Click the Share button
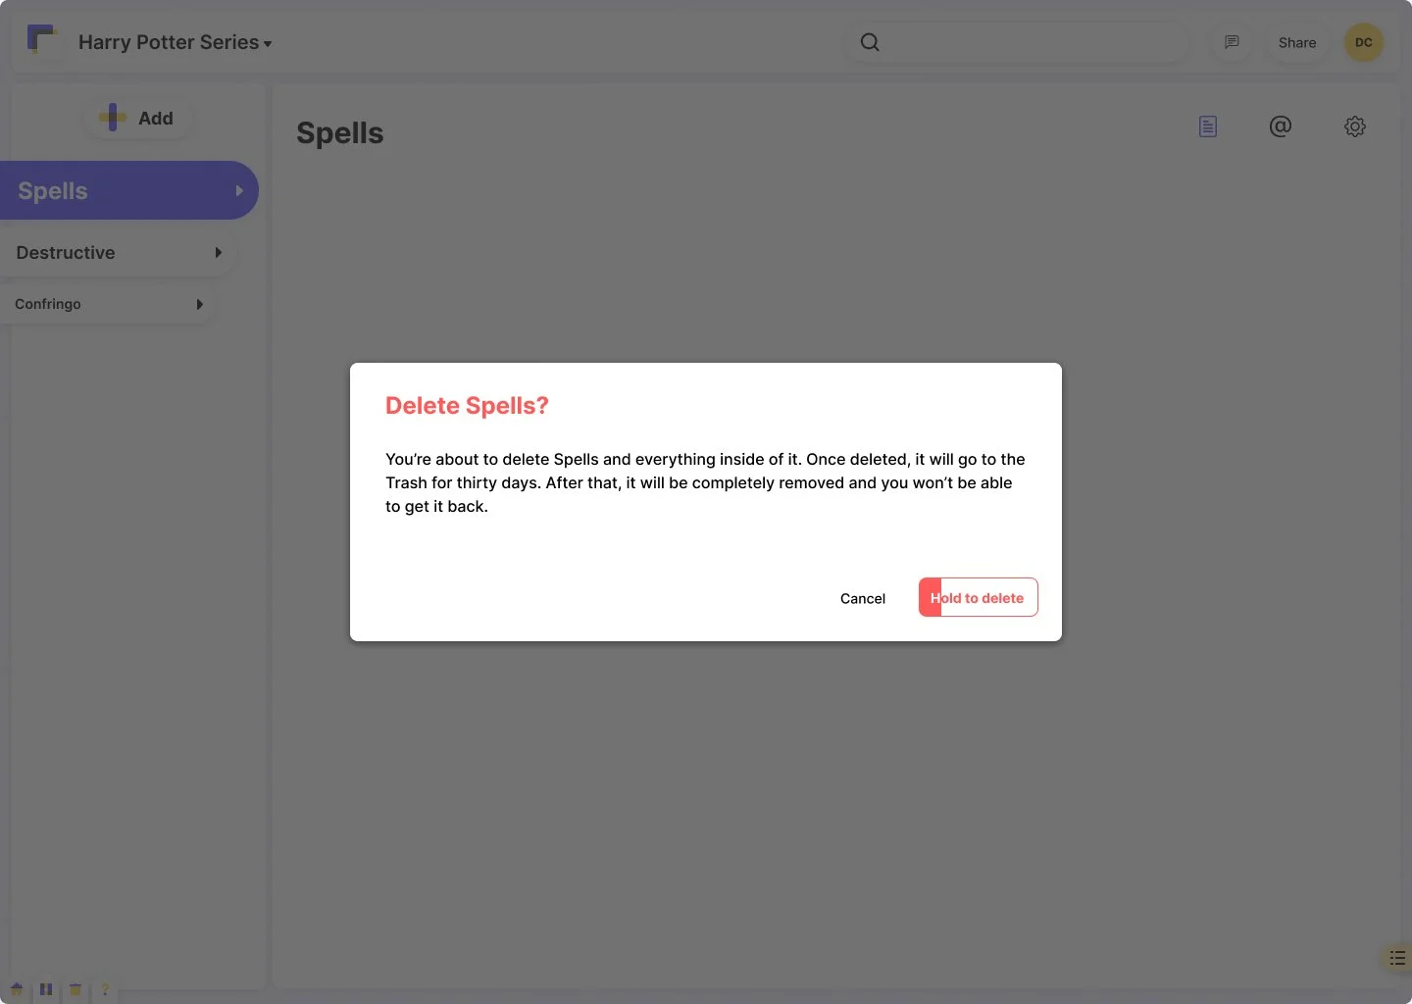This screenshot has width=1412, height=1004. tap(1297, 42)
